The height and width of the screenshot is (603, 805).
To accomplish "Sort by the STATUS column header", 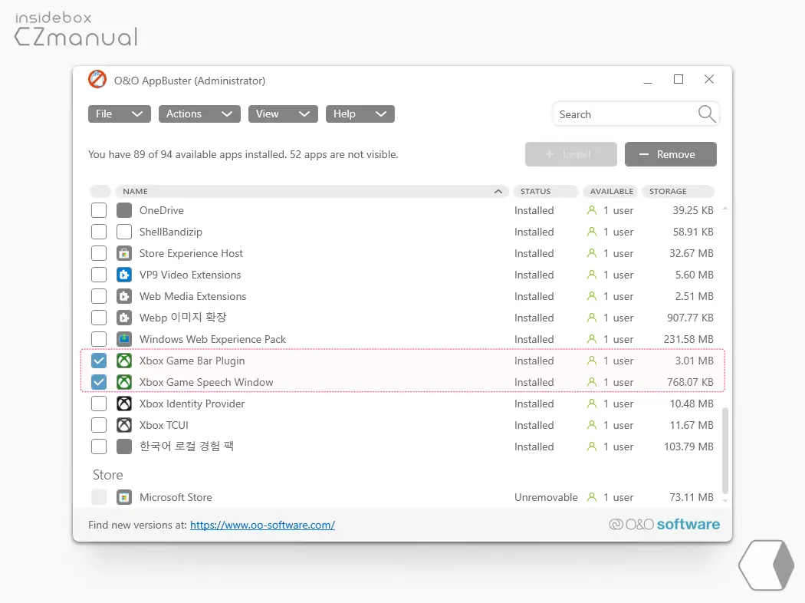I will click(546, 191).
